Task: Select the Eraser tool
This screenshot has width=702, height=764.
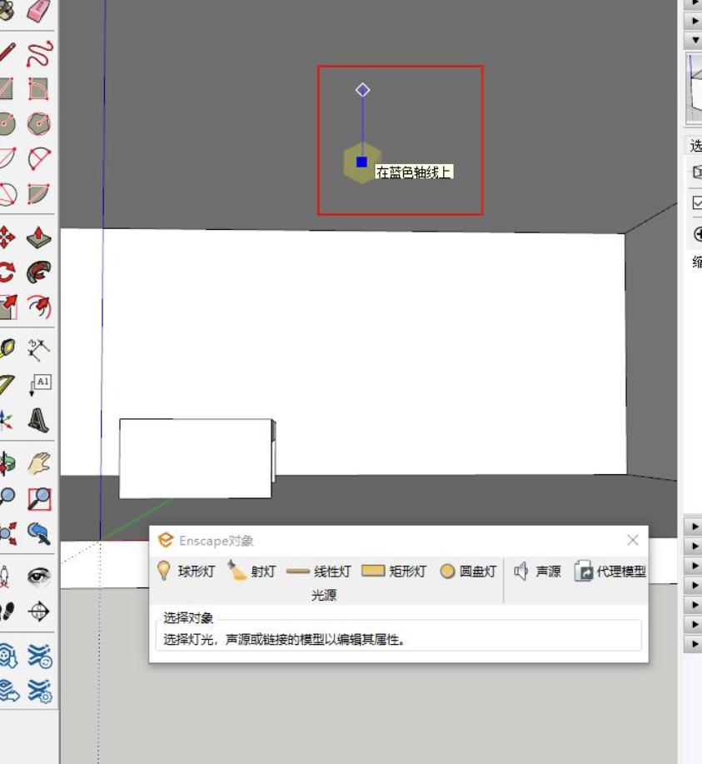Action: coord(38,11)
